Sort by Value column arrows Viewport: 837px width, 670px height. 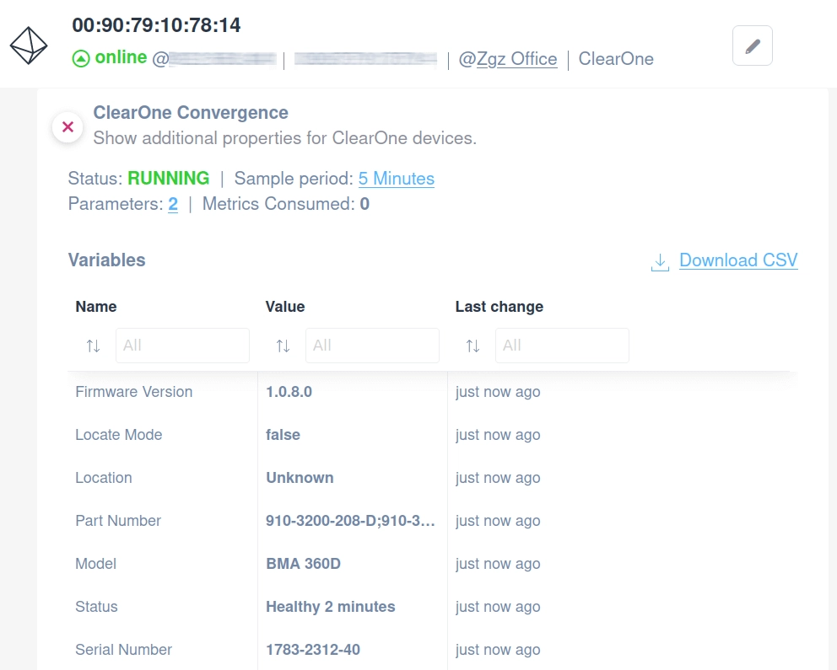click(283, 346)
